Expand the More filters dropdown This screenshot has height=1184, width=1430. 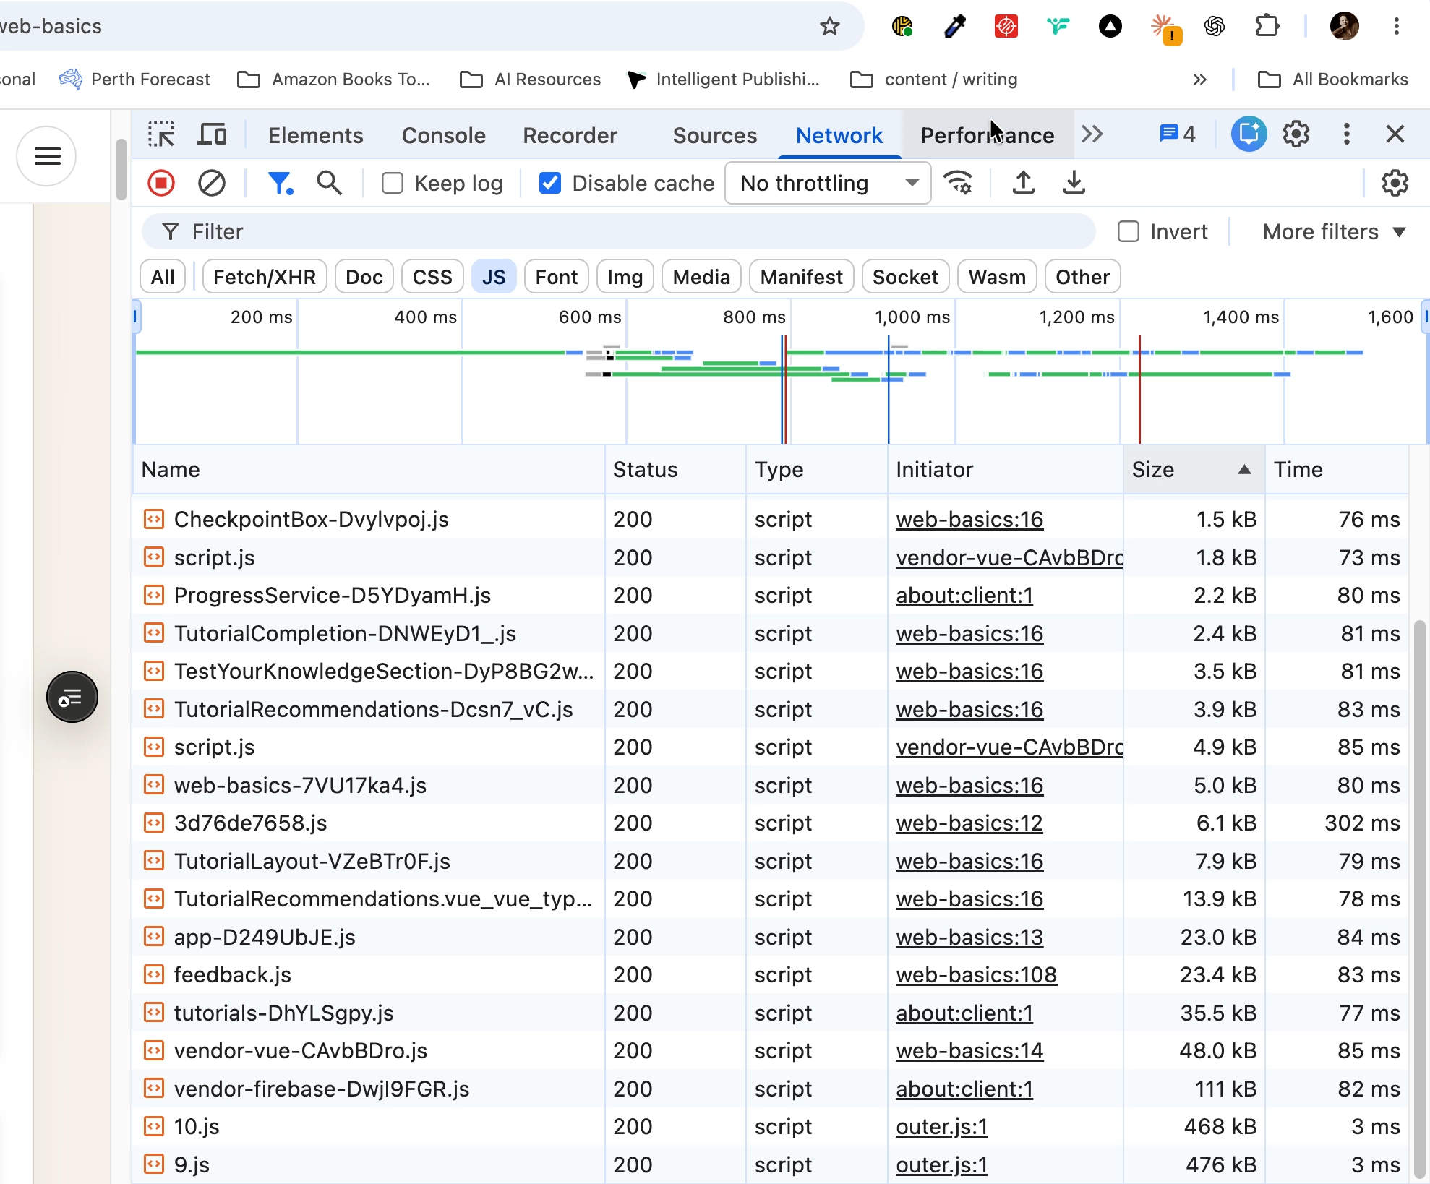pos(1334,232)
